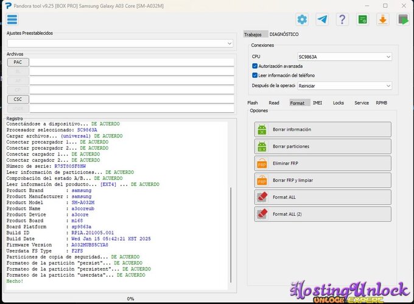Click Format ALL (2) button
Viewport: 414px width, 304px height.
323,214
